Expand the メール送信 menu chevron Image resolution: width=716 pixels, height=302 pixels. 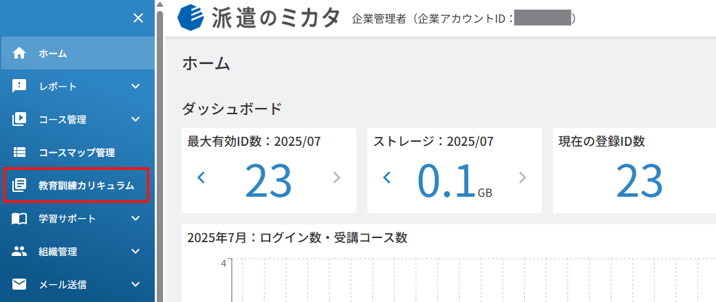click(135, 285)
